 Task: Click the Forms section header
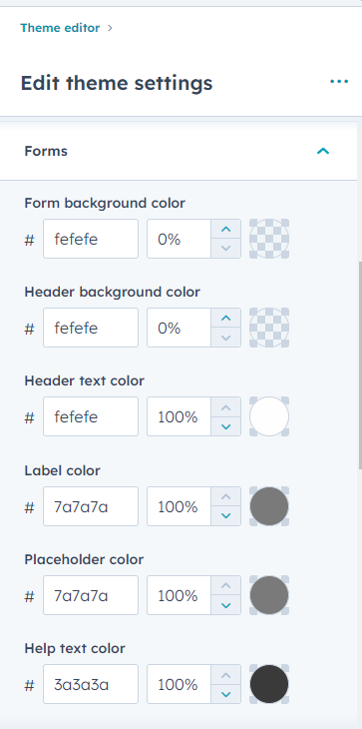coord(179,151)
